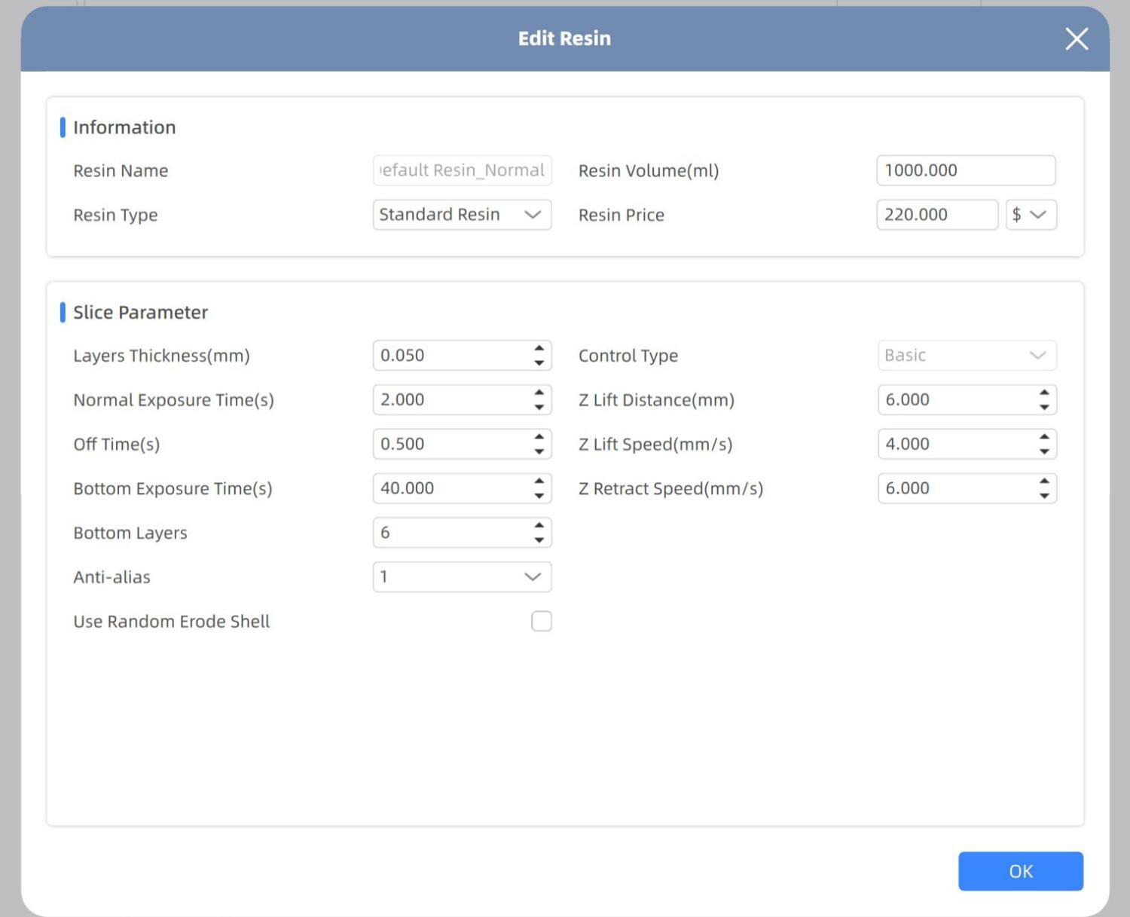Click the Resin Price input field
This screenshot has height=917, width=1130.
coord(936,215)
